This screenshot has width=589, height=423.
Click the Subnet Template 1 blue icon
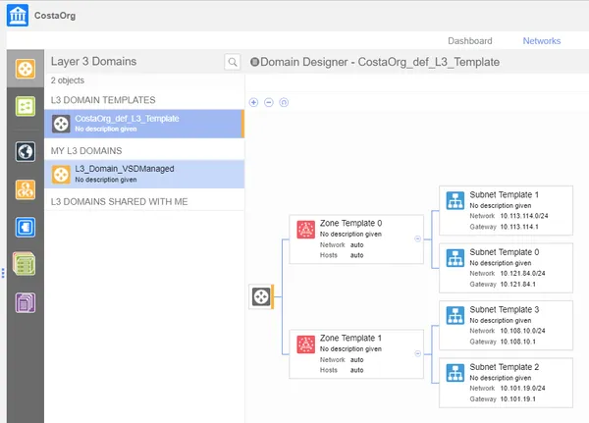pyautogui.click(x=455, y=200)
